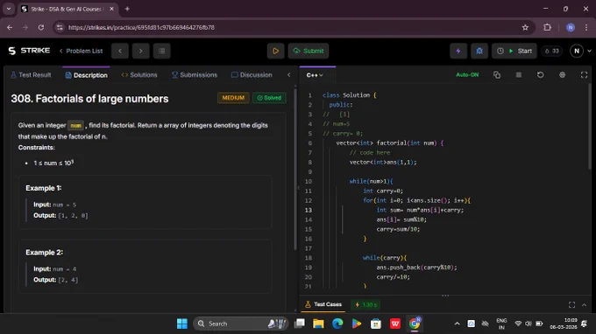Go to the next problem arrow

coord(140,51)
